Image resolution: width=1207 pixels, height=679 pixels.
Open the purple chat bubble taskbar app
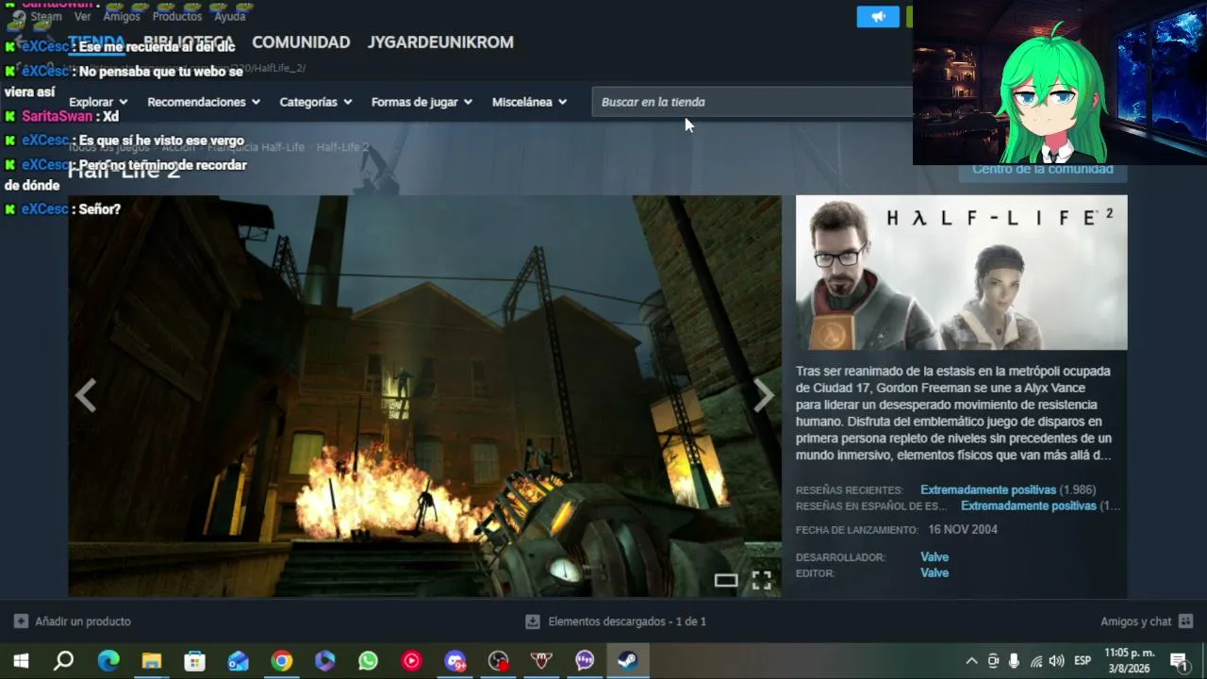tap(586, 661)
